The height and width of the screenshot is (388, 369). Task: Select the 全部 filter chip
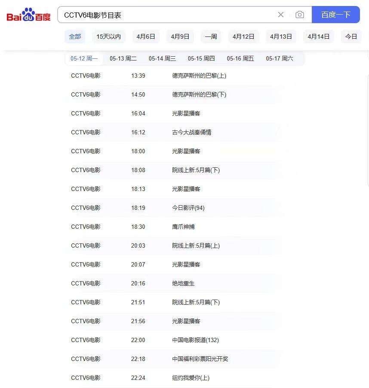click(75, 36)
